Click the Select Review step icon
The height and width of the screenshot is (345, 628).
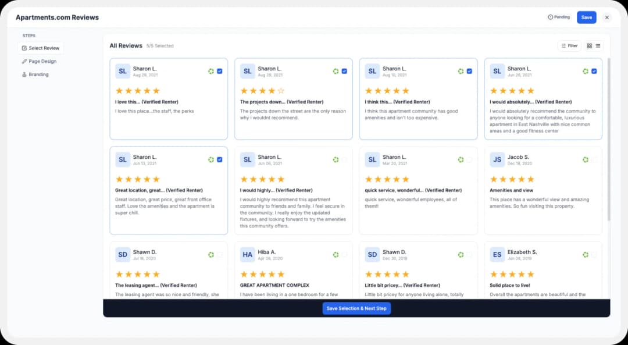click(24, 48)
